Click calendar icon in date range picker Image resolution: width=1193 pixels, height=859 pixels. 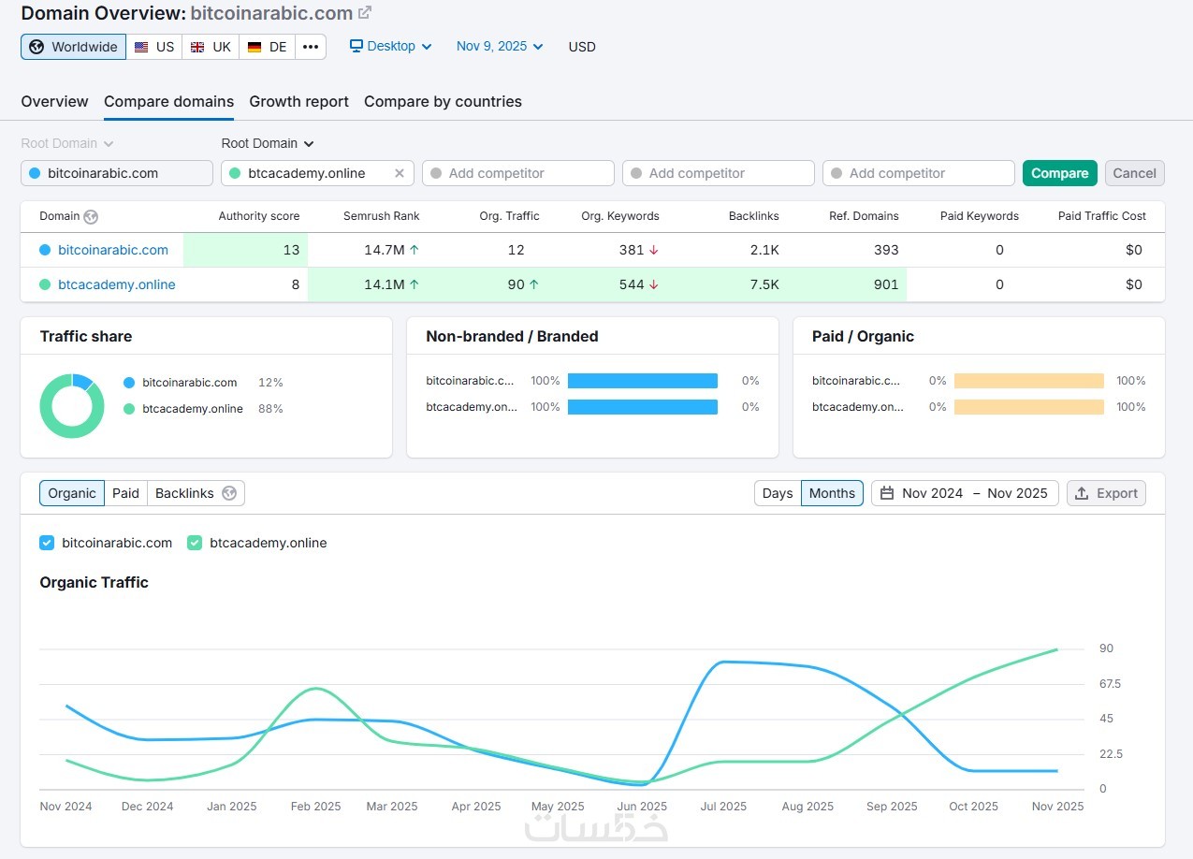coord(887,493)
